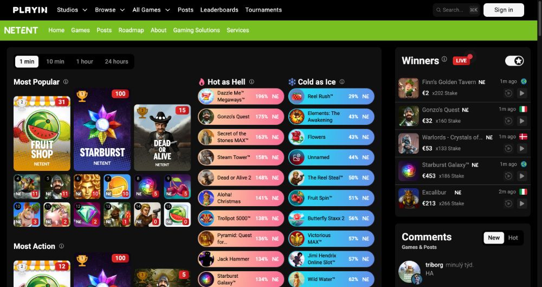Click the replay icon on Gonzo's Quest win

[x=508, y=121]
